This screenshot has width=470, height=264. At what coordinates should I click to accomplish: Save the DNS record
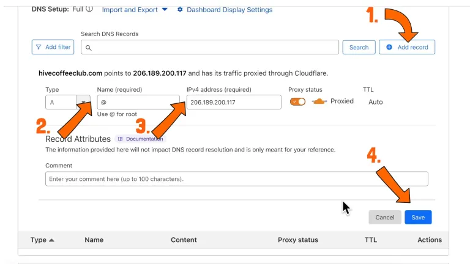tap(418, 217)
